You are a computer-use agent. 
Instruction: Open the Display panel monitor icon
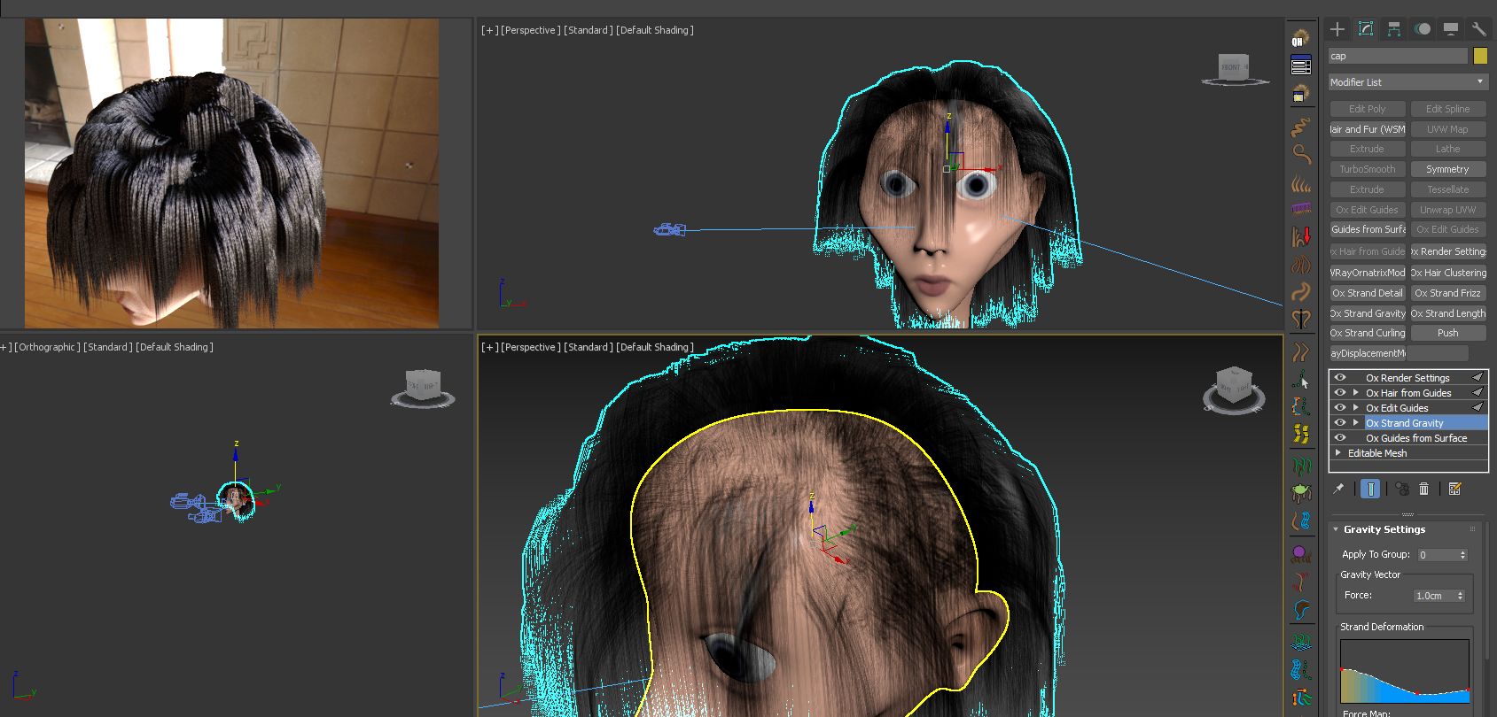coord(1450,29)
